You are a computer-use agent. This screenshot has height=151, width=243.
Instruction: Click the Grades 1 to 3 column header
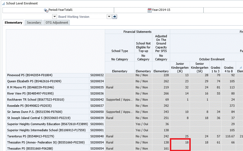tap(215, 69)
